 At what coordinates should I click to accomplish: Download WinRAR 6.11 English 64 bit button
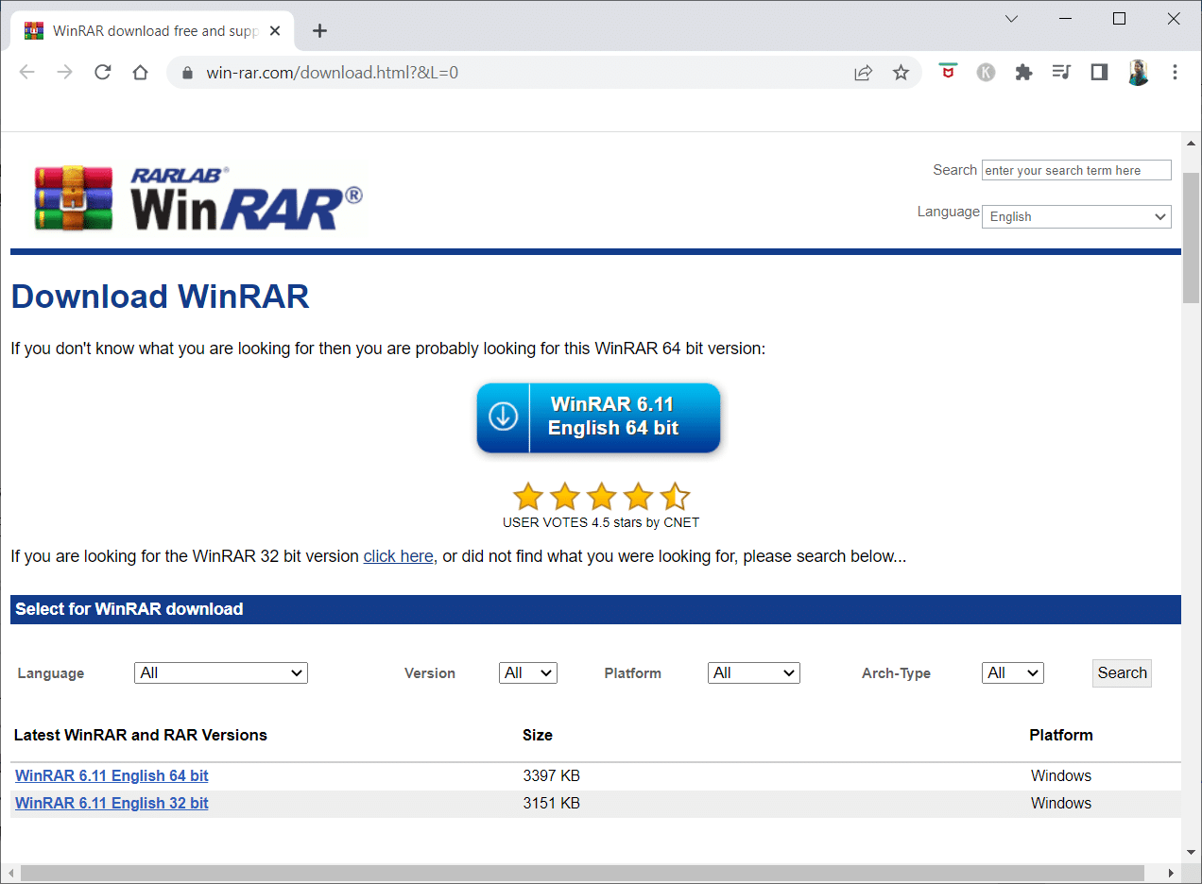click(x=598, y=416)
